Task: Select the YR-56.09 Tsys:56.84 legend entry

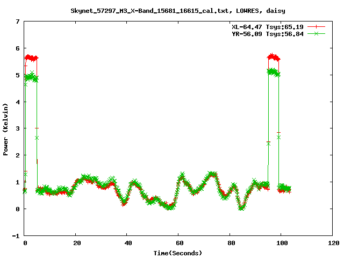Action: [x=268, y=34]
